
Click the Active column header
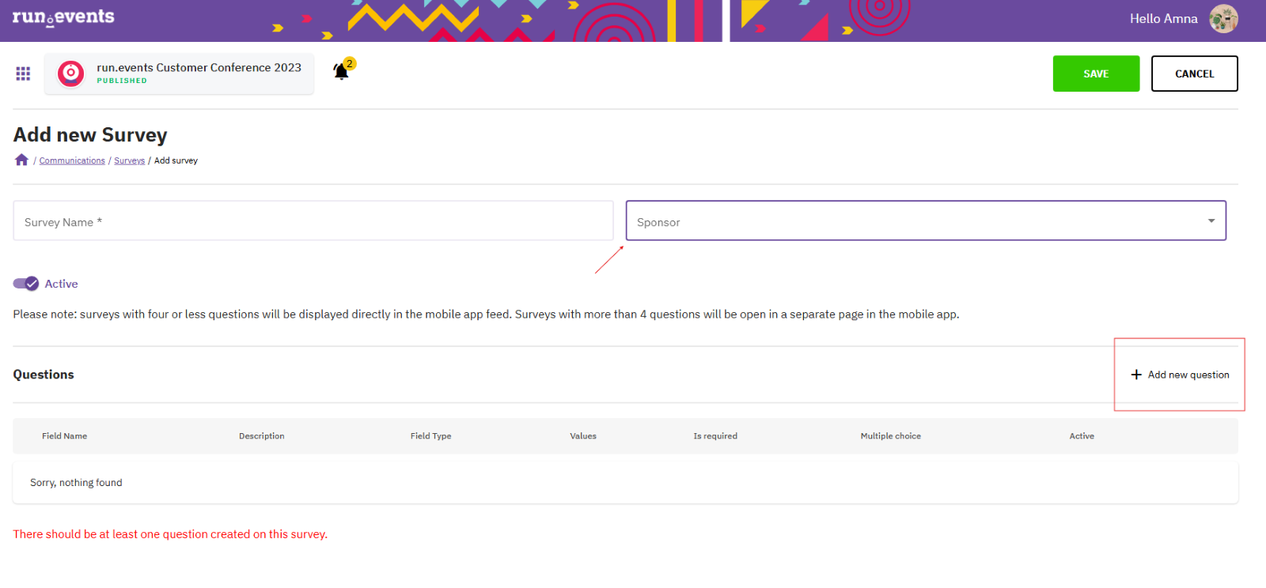[1082, 436]
